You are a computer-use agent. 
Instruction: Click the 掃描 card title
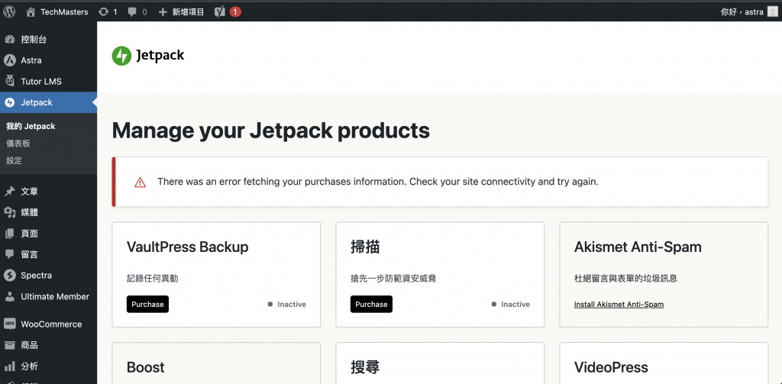(x=366, y=247)
